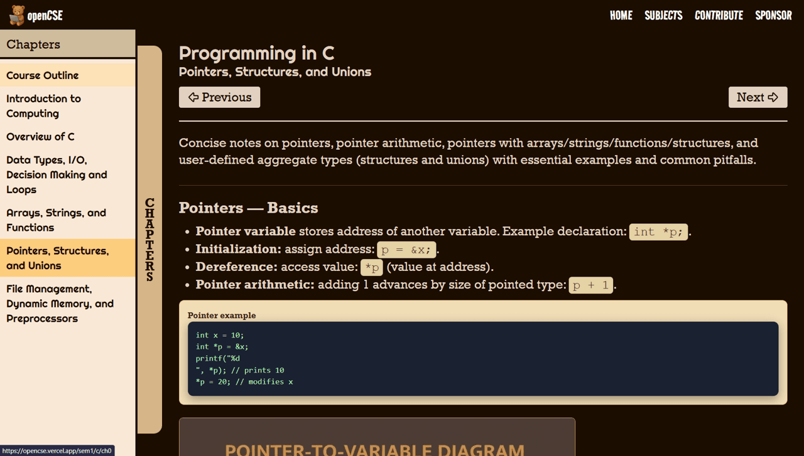
Task: Open the HOME navigation menu item
Action: click(x=621, y=15)
